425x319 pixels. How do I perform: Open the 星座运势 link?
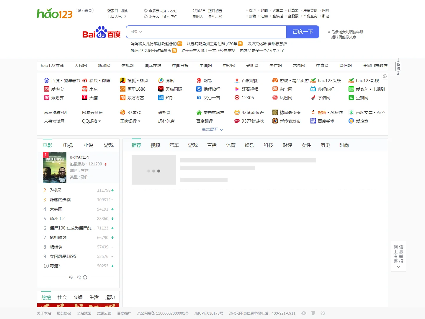coord(215,17)
